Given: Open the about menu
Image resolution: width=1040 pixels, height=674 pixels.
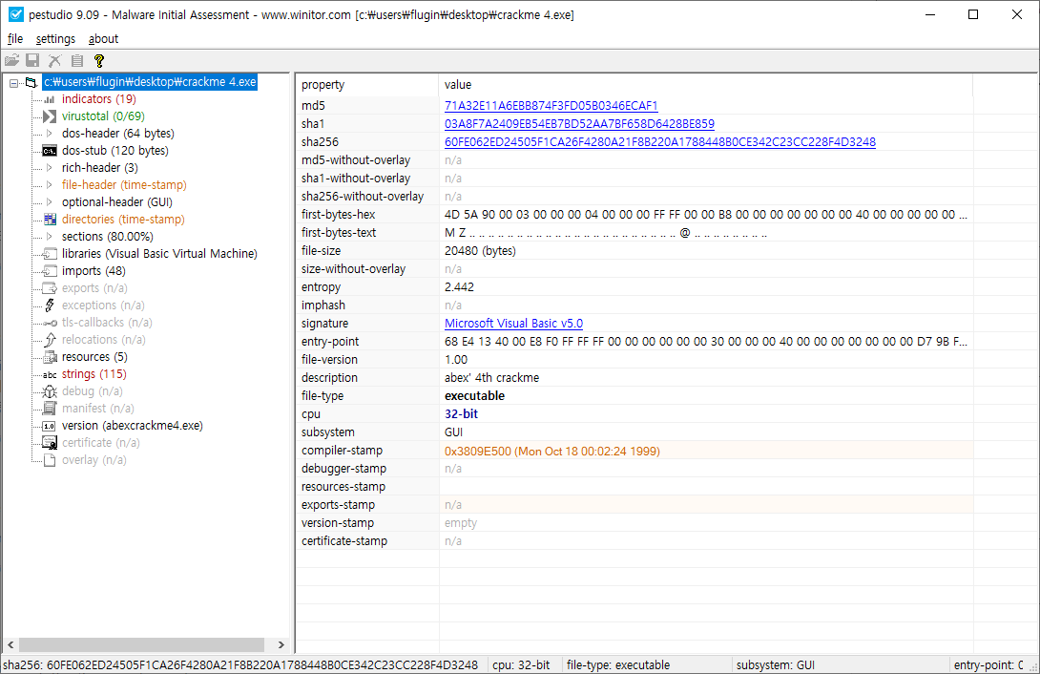Looking at the screenshot, I should coord(103,39).
